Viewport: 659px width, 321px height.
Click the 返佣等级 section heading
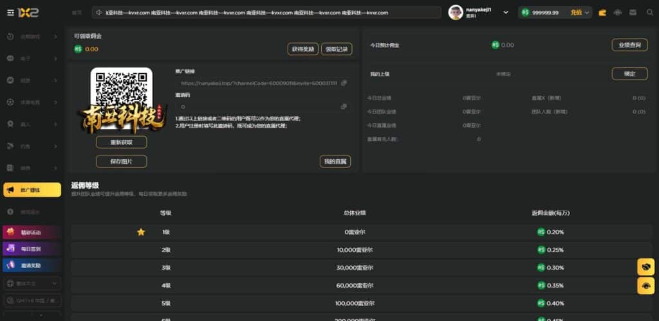point(85,186)
